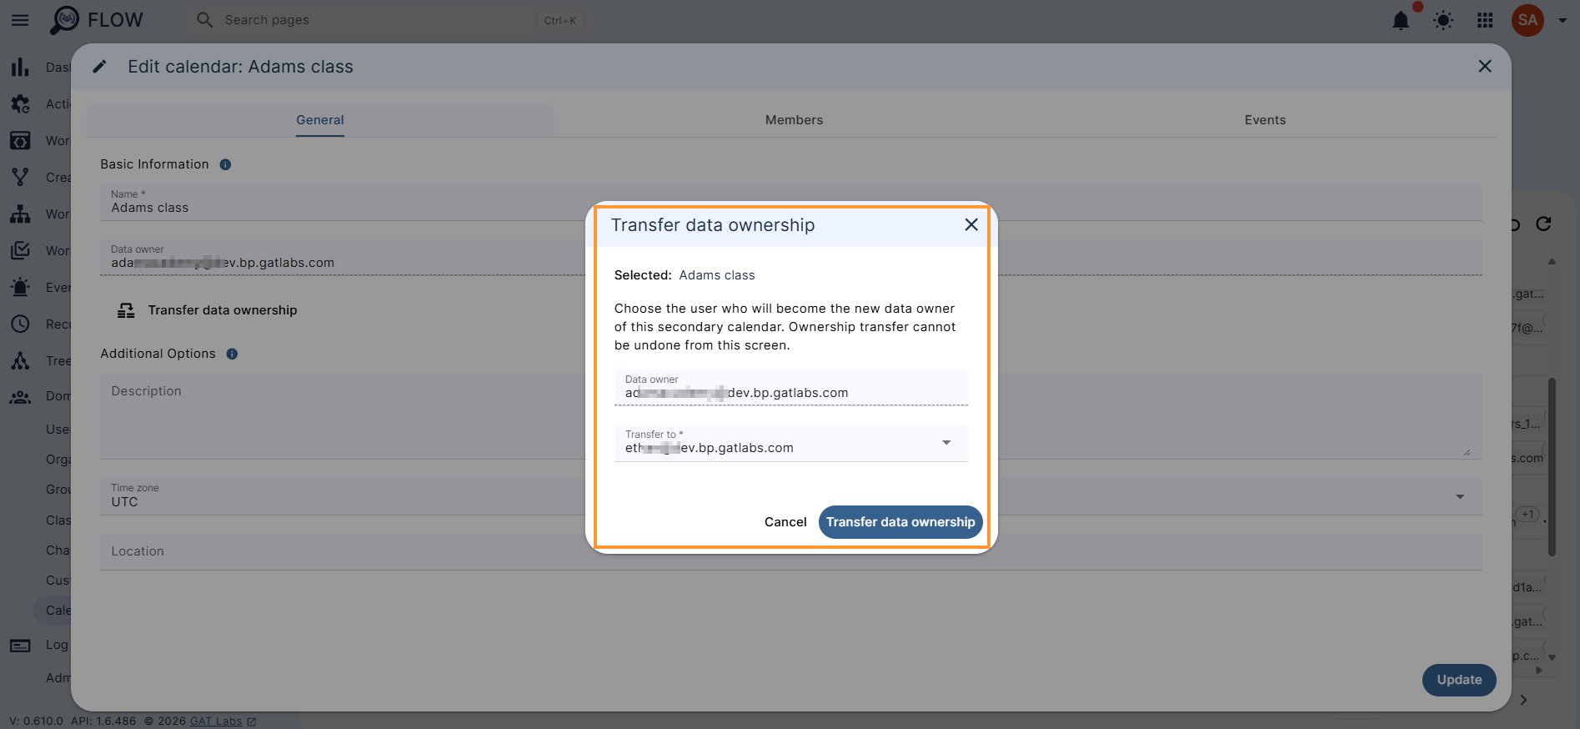
Task: Click the Log sidebar icon
Action: click(x=20, y=645)
